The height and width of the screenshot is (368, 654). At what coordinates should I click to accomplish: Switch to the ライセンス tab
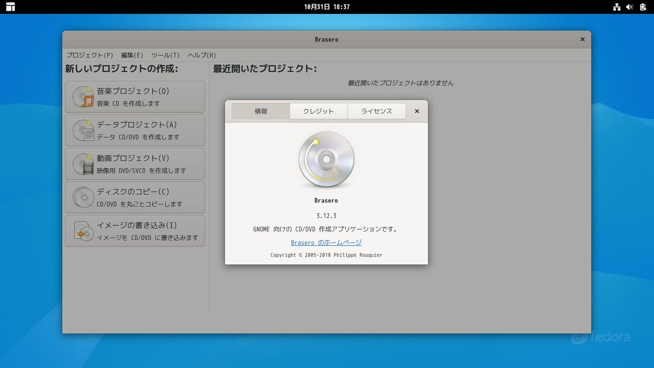click(x=377, y=111)
